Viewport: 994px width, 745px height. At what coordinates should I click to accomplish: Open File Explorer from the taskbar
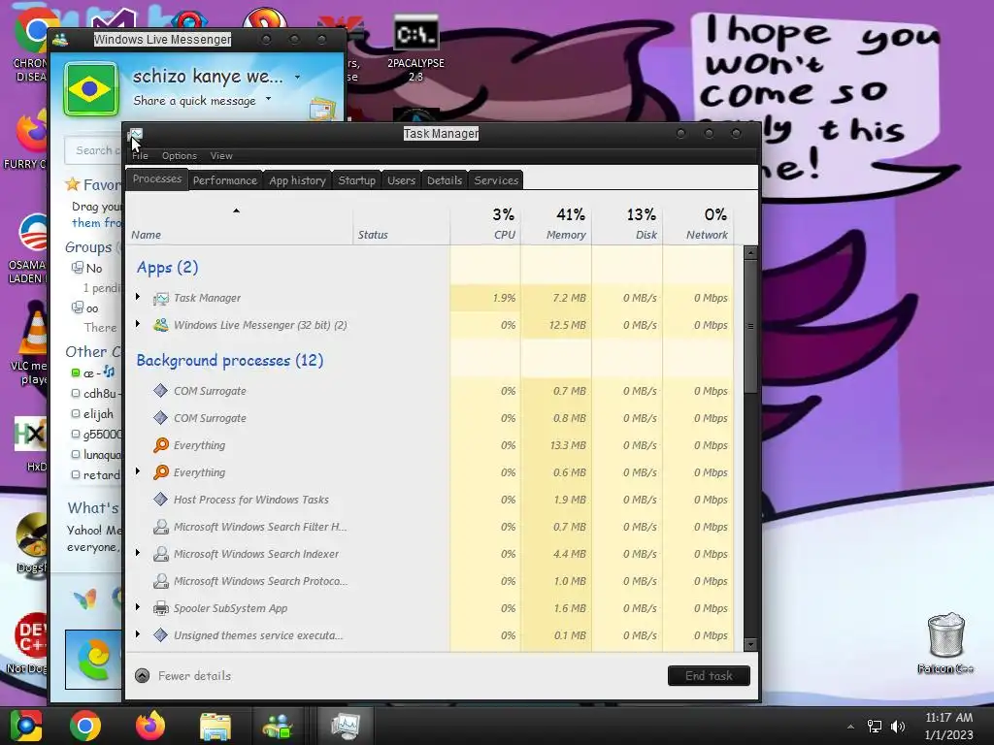tap(215, 726)
